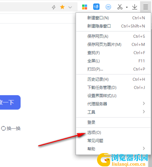
Task: Expand the 工具 submenu
Action: tap(113, 112)
